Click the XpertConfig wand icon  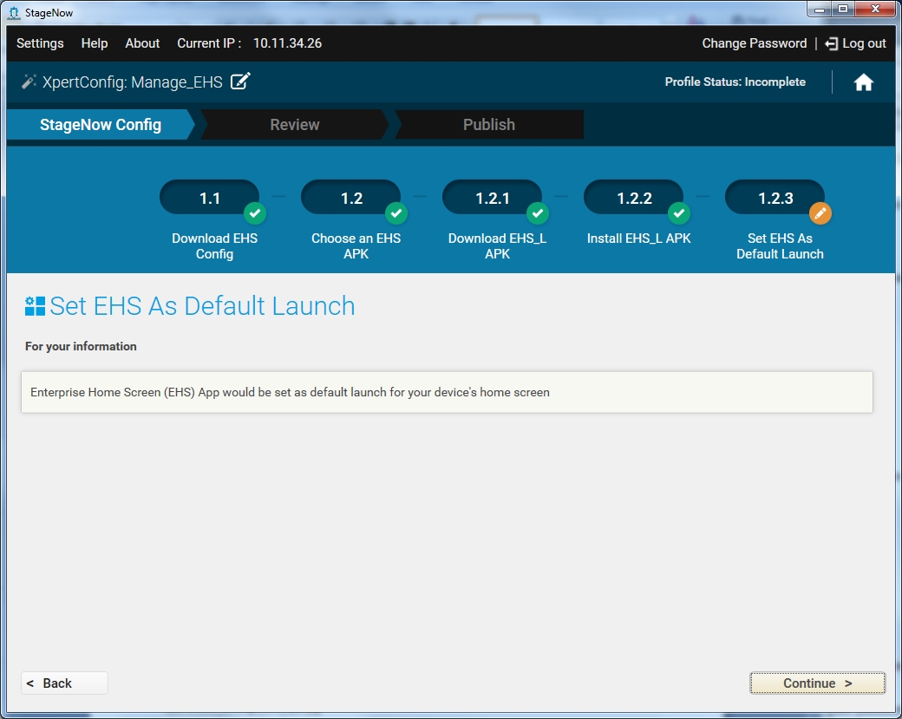[x=29, y=82]
